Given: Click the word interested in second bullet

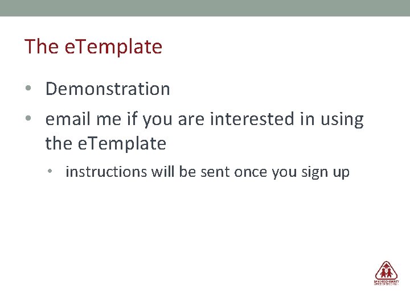Looking at the screenshot, I should pyautogui.click(x=252, y=119).
